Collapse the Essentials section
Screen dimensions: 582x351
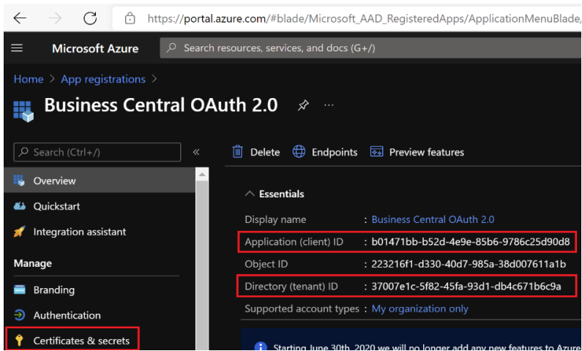(250, 194)
